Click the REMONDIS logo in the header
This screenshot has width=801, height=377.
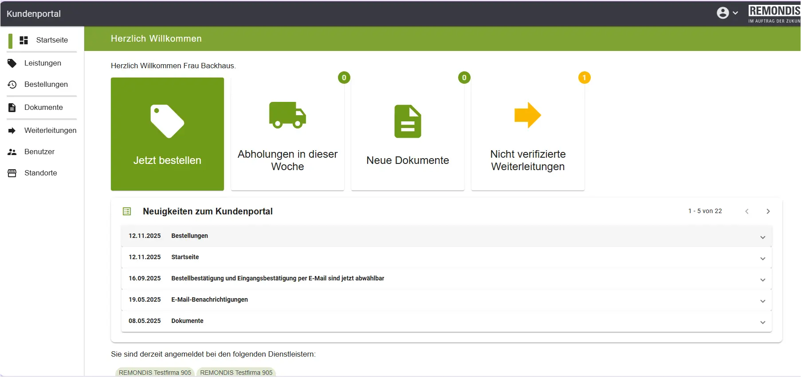pos(774,14)
